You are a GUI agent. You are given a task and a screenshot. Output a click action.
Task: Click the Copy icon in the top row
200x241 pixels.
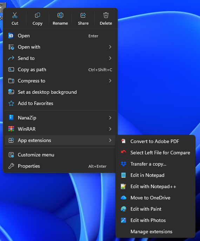[x=38, y=15]
